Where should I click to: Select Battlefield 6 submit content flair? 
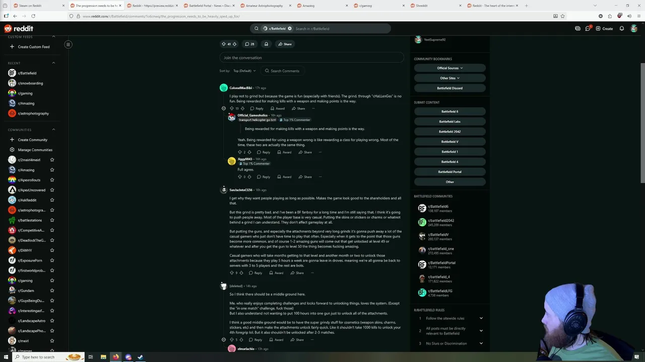coord(450,112)
